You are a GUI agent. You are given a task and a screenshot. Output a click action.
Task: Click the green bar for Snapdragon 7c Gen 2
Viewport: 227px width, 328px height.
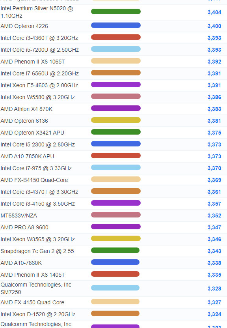pos(115,250)
